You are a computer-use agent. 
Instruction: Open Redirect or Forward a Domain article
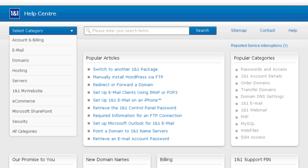tap(123, 85)
